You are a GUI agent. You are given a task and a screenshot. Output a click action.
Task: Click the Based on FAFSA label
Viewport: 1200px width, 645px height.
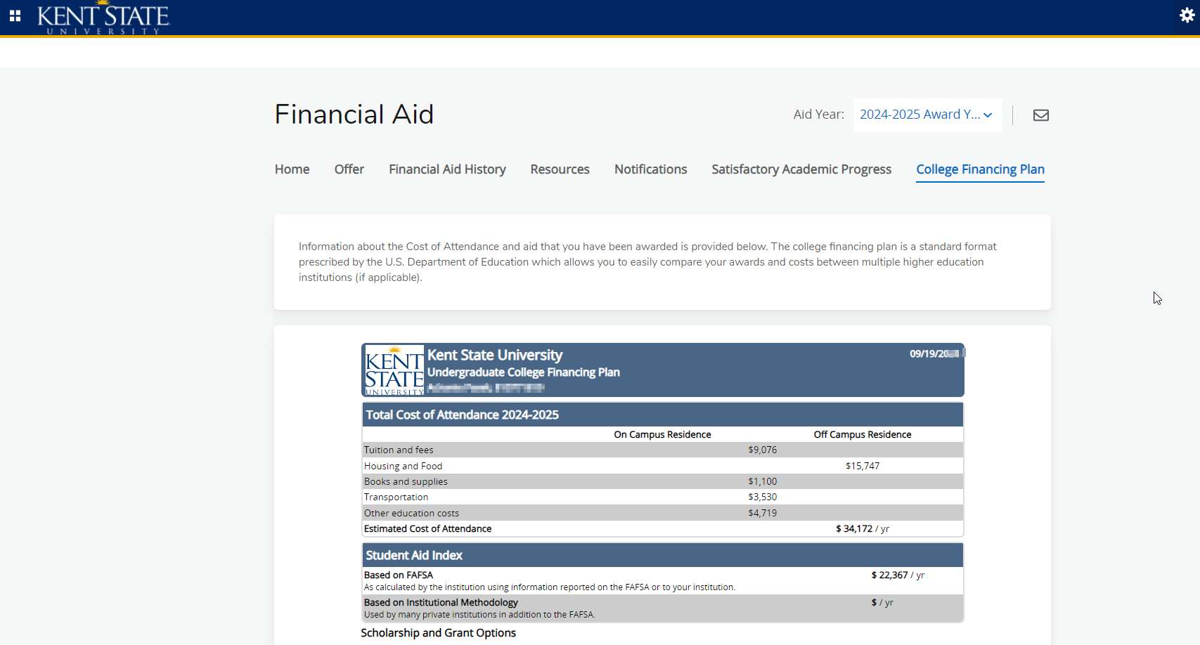pyautogui.click(x=399, y=575)
